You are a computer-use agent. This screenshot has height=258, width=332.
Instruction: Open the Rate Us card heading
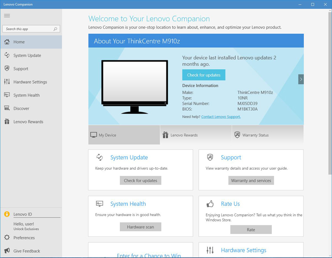click(230, 204)
